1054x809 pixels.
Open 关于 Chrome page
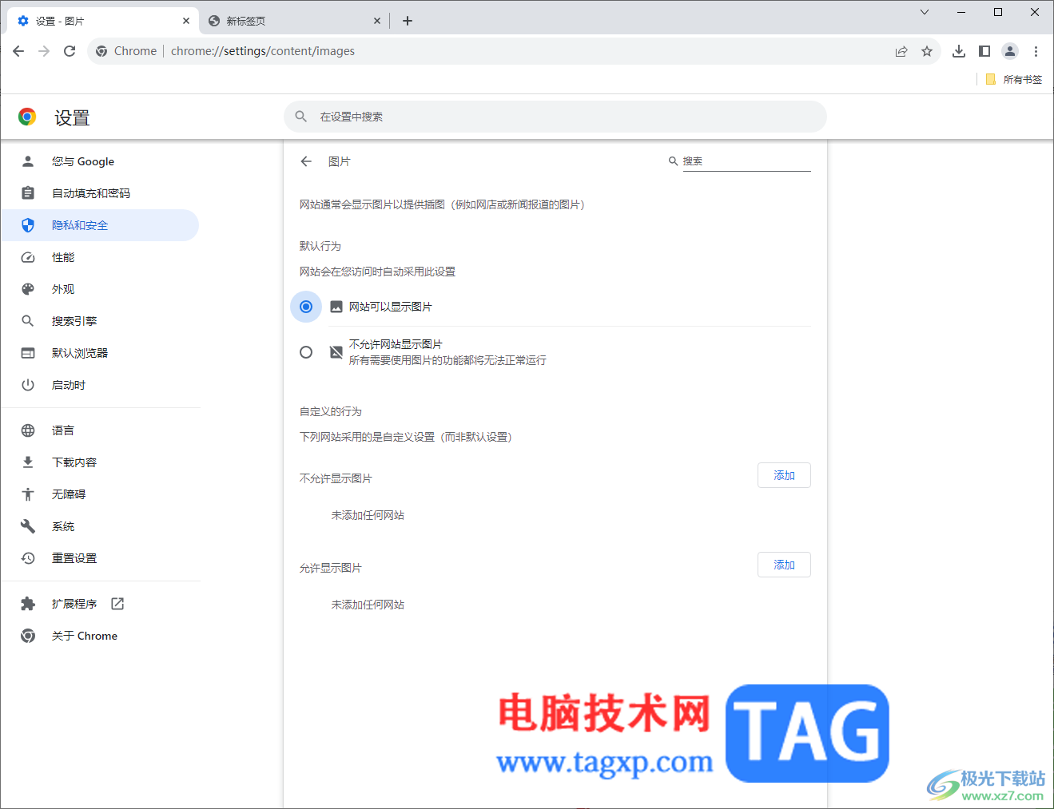(x=100, y=636)
